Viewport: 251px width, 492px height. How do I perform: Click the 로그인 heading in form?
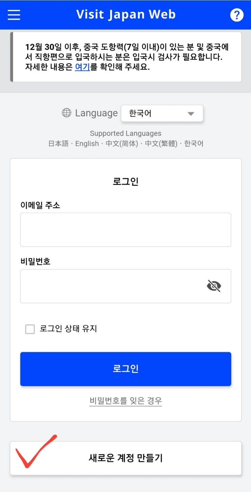point(126,182)
